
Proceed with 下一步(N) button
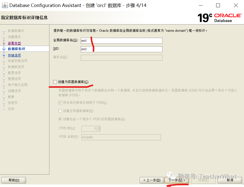177,180
